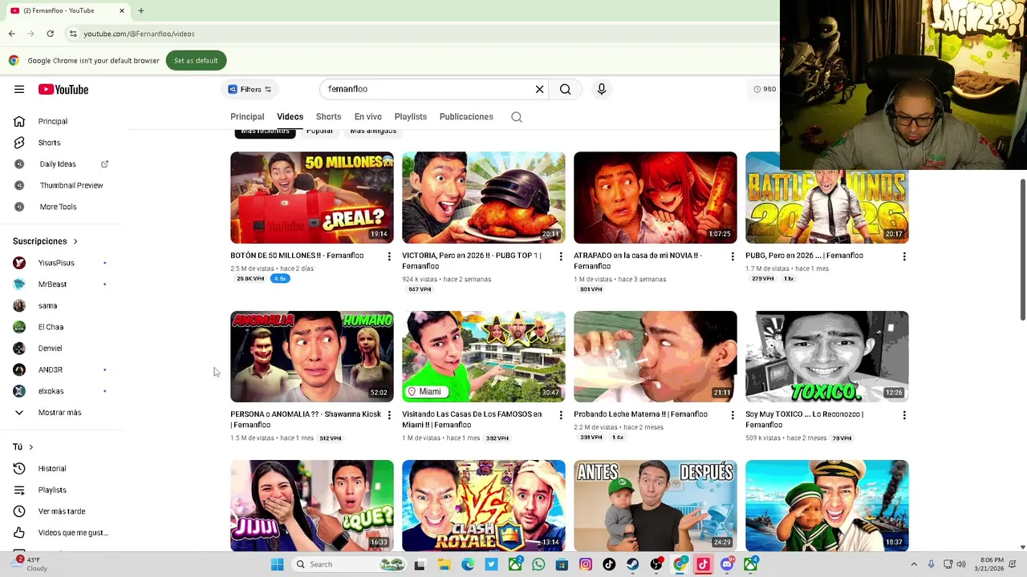Open options menu for Soy Muy TOXICO video
Viewport: 1027px width, 577px height.
pos(904,415)
